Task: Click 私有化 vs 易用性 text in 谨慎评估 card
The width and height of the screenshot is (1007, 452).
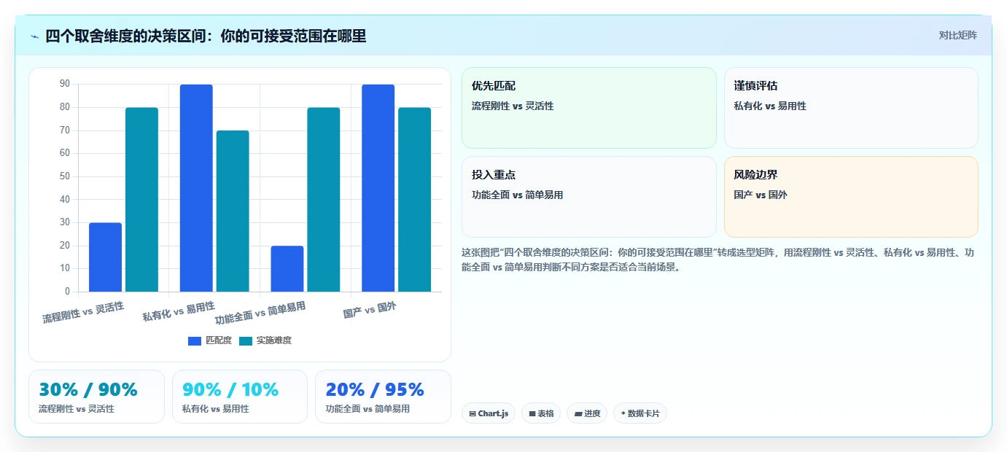Action: [x=770, y=106]
